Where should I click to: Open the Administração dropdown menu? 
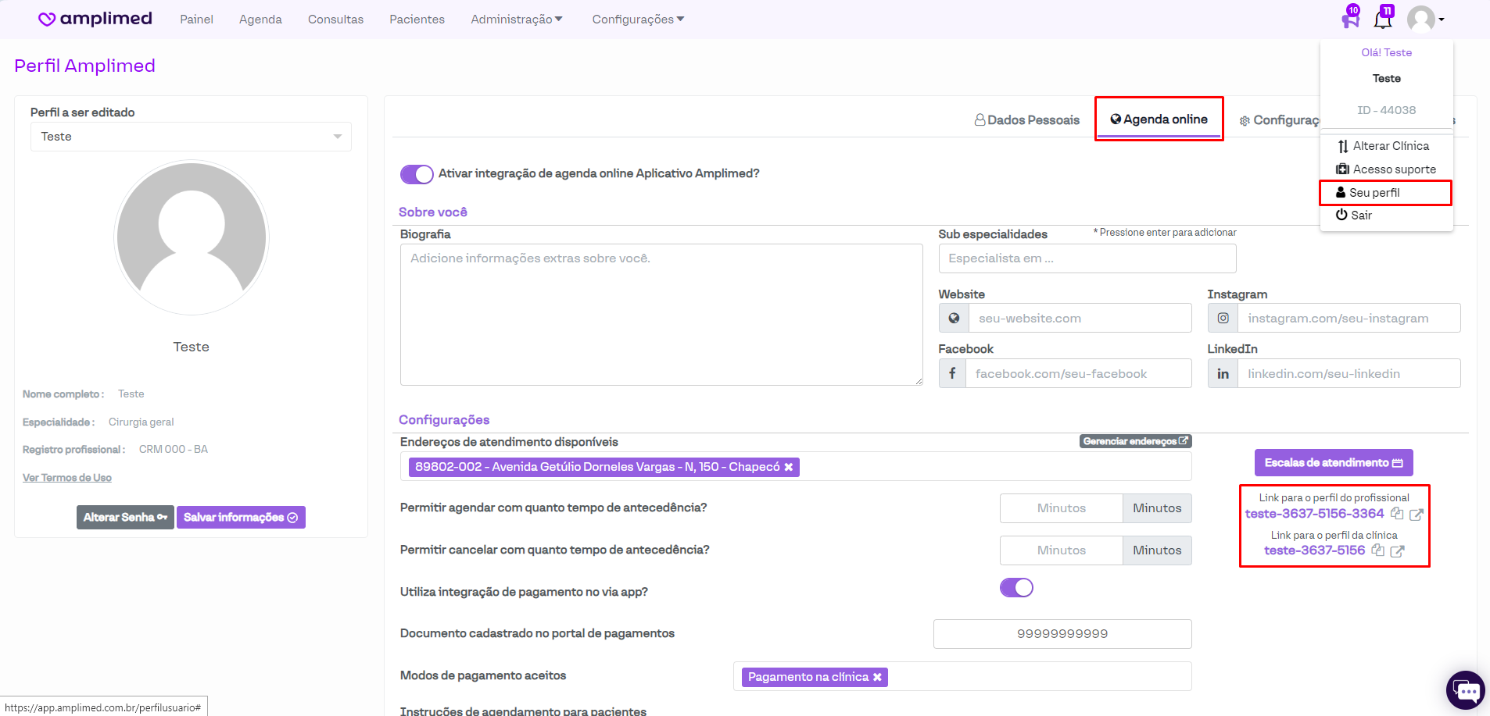click(516, 20)
